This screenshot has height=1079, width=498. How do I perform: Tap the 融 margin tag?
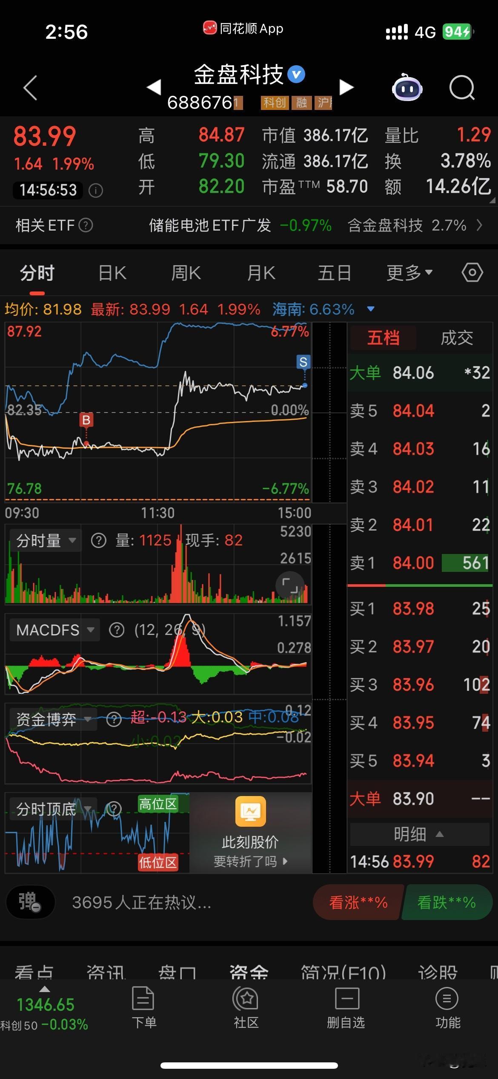[301, 102]
